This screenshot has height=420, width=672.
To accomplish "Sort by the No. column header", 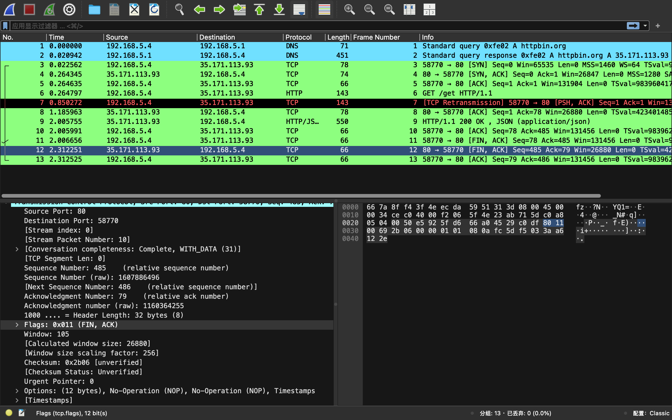I will click(23, 37).
